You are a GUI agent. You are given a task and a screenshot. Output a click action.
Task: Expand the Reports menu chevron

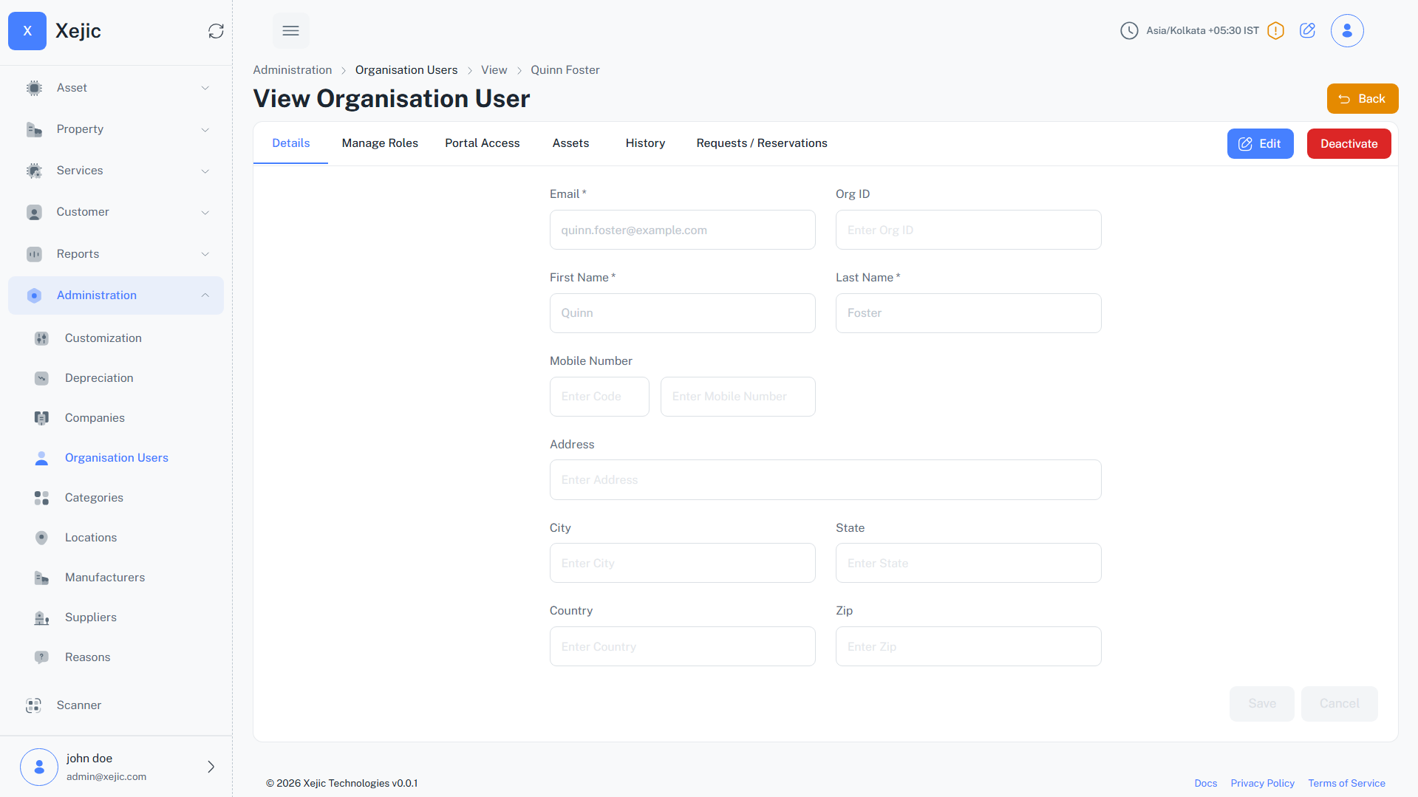tap(205, 254)
